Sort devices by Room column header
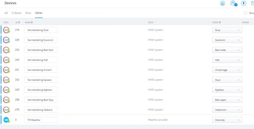The image size is (254, 129). point(216,22)
